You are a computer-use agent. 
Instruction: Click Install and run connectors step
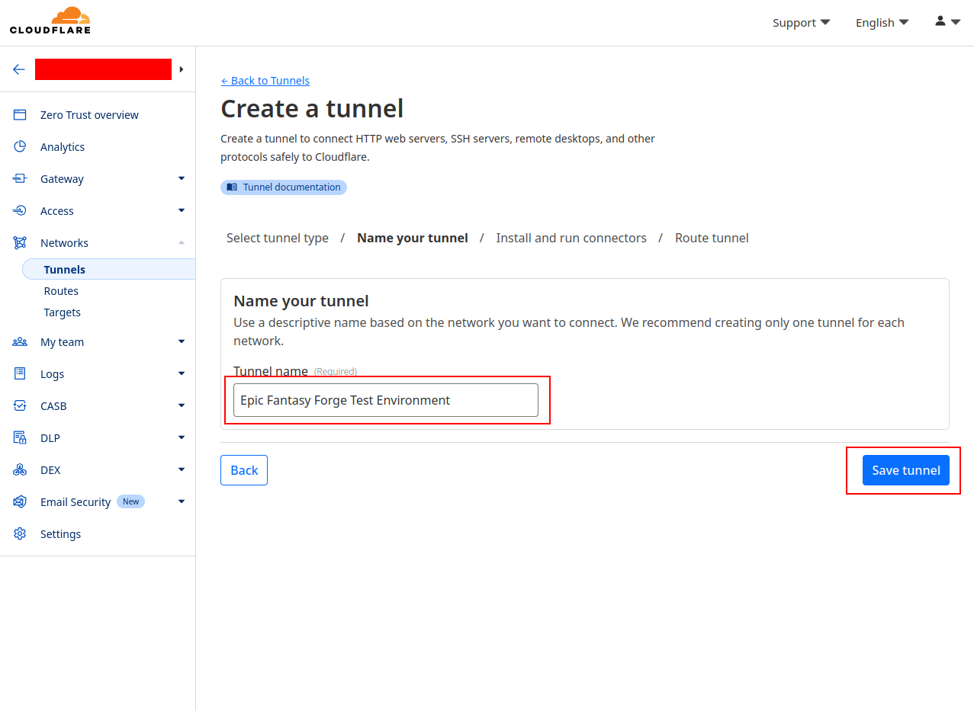(571, 238)
